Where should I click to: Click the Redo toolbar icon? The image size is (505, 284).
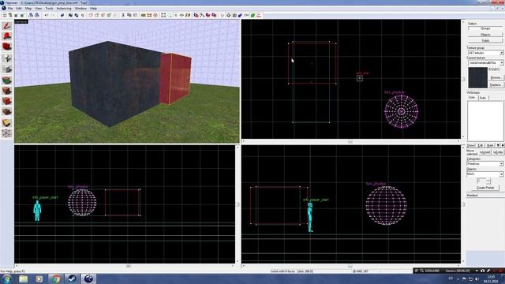(x=53, y=15)
